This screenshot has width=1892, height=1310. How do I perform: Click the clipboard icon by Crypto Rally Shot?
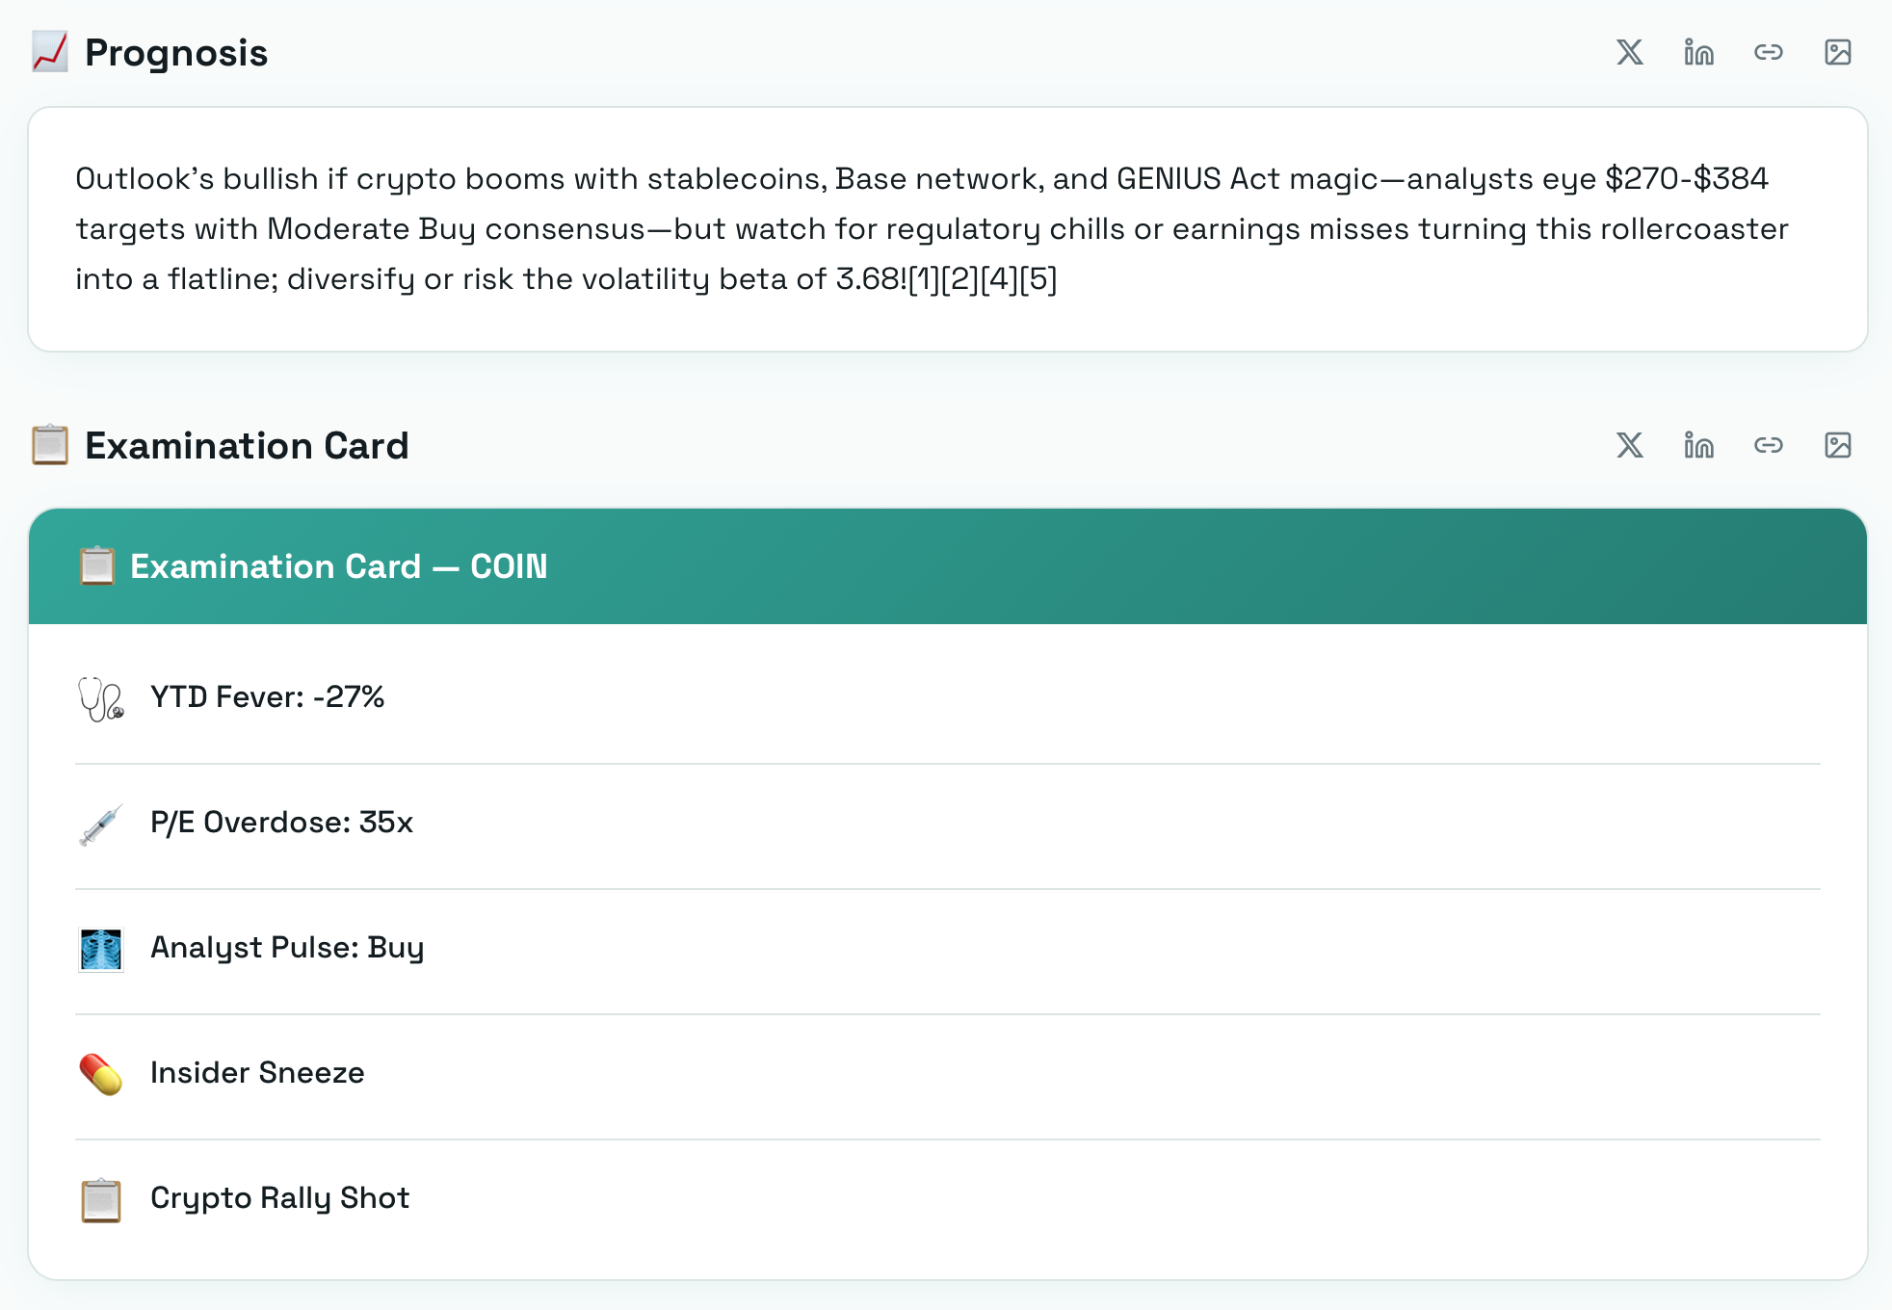(x=100, y=1199)
